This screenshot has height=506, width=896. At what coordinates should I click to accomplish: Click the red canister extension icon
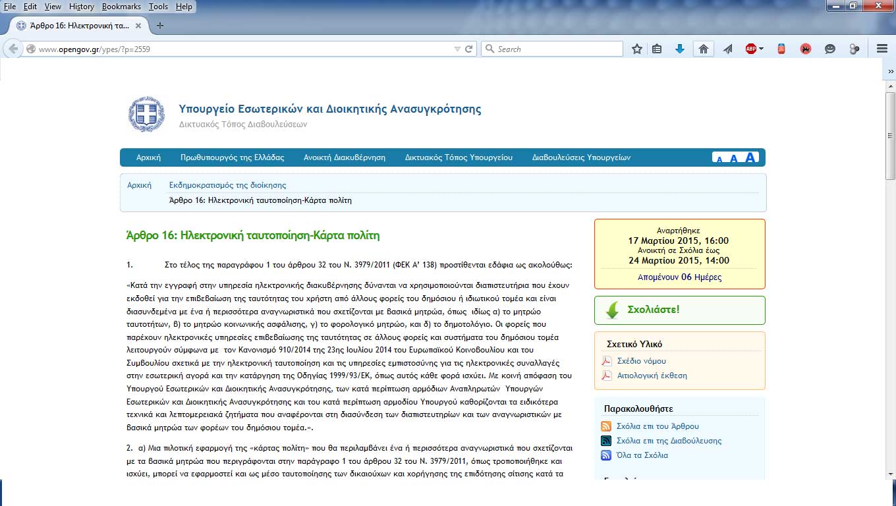click(781, 49)
